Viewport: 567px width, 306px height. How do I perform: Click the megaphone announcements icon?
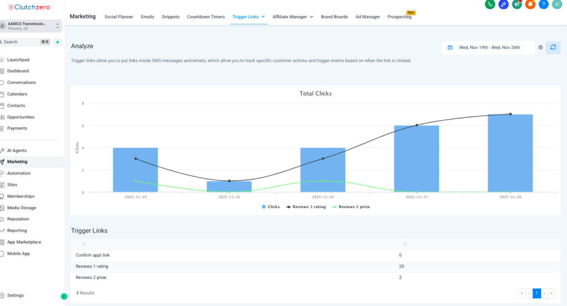(x=517, y=4)
